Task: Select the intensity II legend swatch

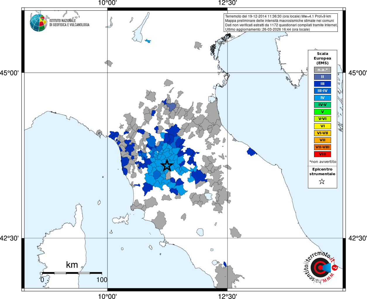Action: tap(323, 77)
